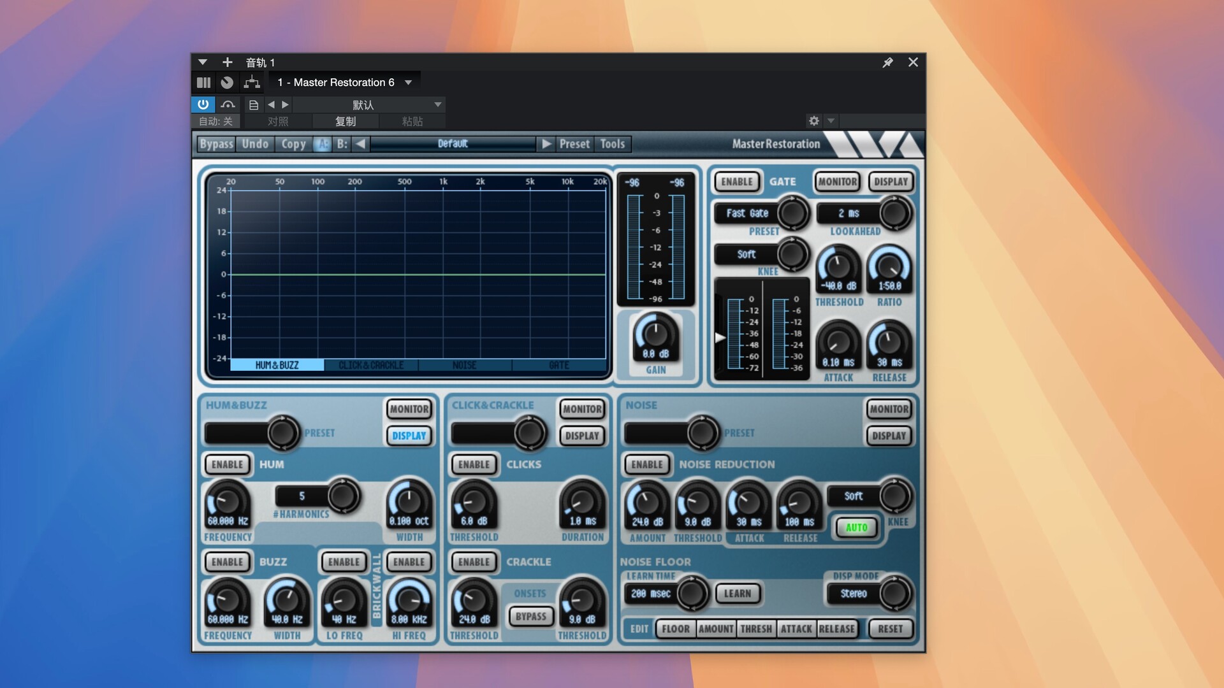Load next plugin preset with right arrow
The height and width of the screenshot is (688, 1224).
coord(546,144)
